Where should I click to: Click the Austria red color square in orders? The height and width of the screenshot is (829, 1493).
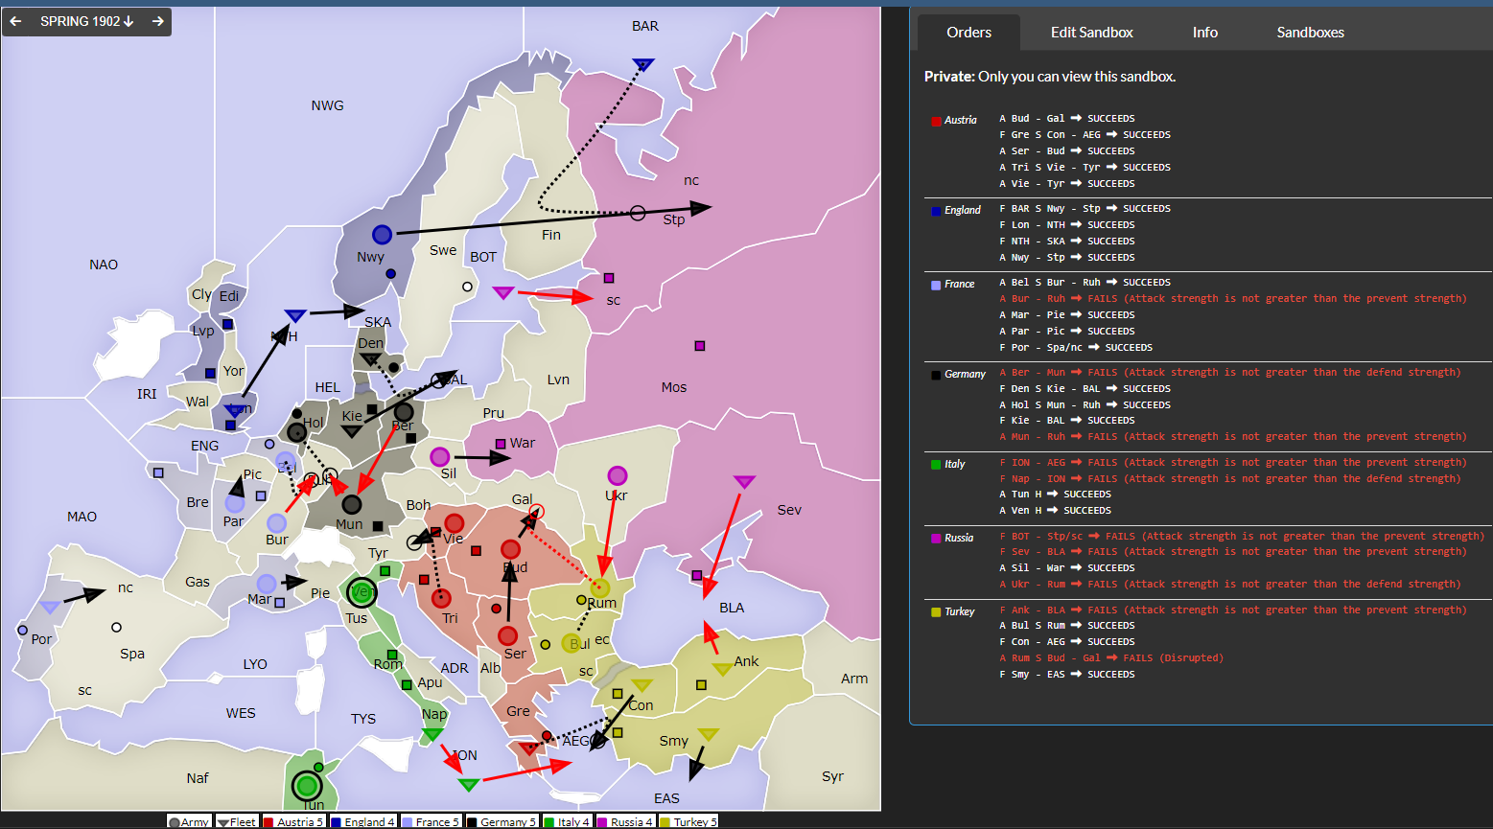click(x=936, y=121)
